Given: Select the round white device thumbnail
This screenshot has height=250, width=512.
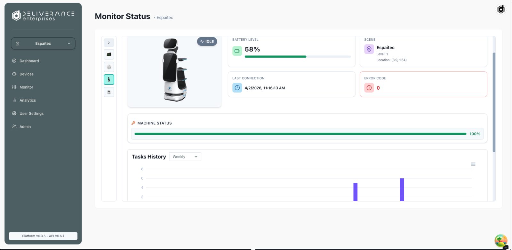Looking at the screenshot, I should (109, 67).
